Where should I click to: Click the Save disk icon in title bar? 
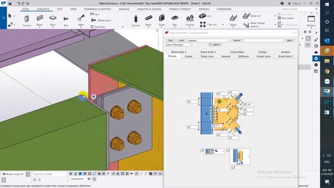(10, 4)
